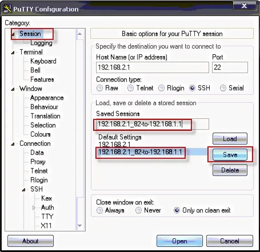260x252 pixels.
Task: Open the Proxy category
Action: (x=38, y=162)
